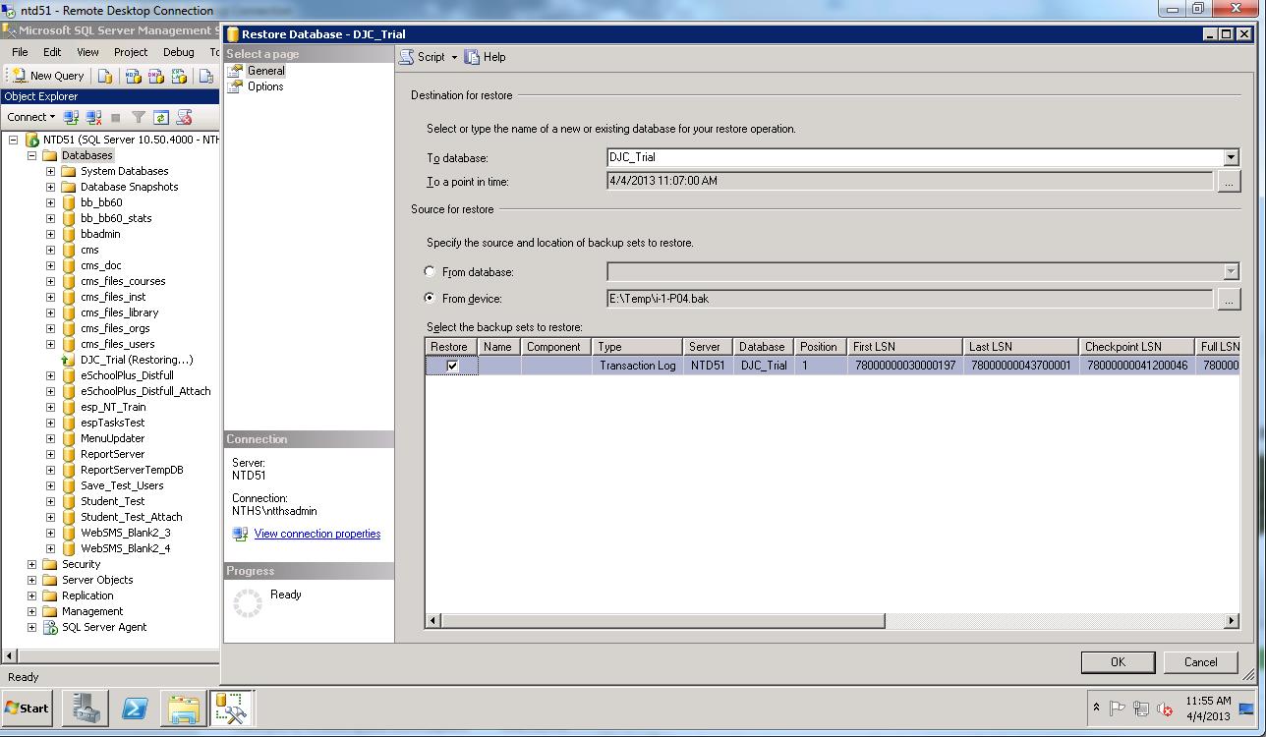Click the Type column header
The width and height of the screenshot is (1266, 737).
coord(637,347)
